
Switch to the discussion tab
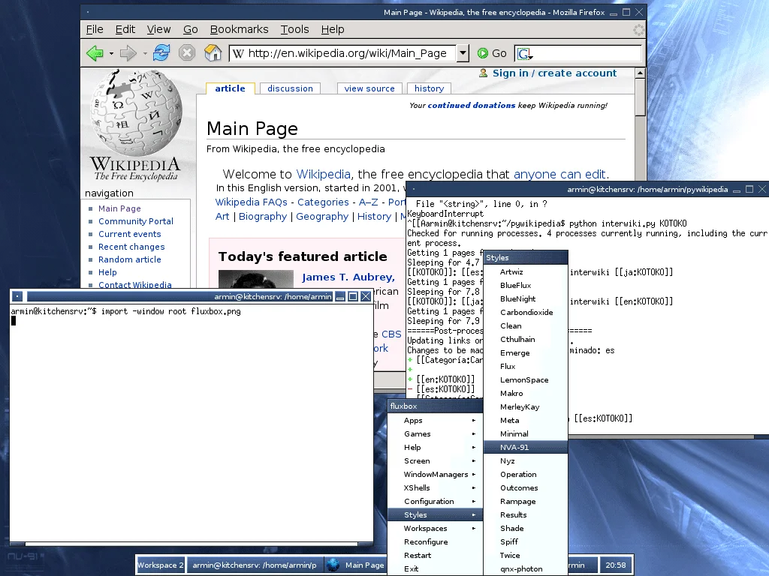[290, 88]
